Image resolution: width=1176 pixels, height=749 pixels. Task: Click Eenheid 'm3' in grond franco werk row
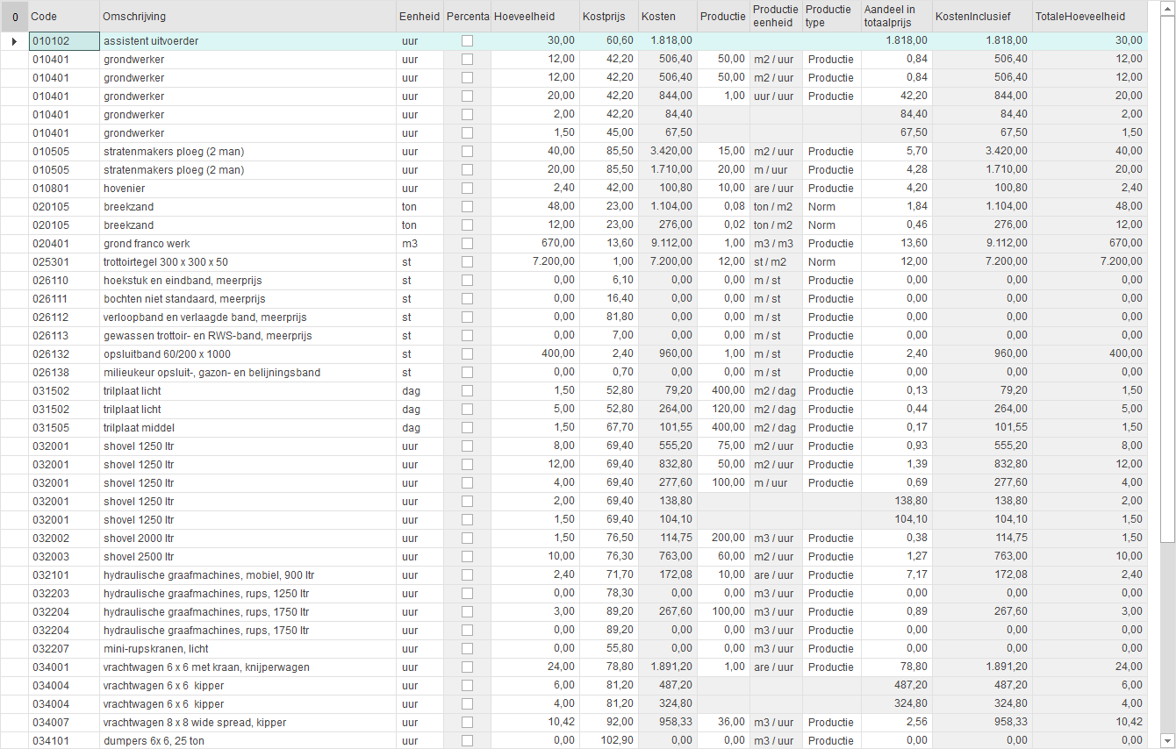(419, 244)
